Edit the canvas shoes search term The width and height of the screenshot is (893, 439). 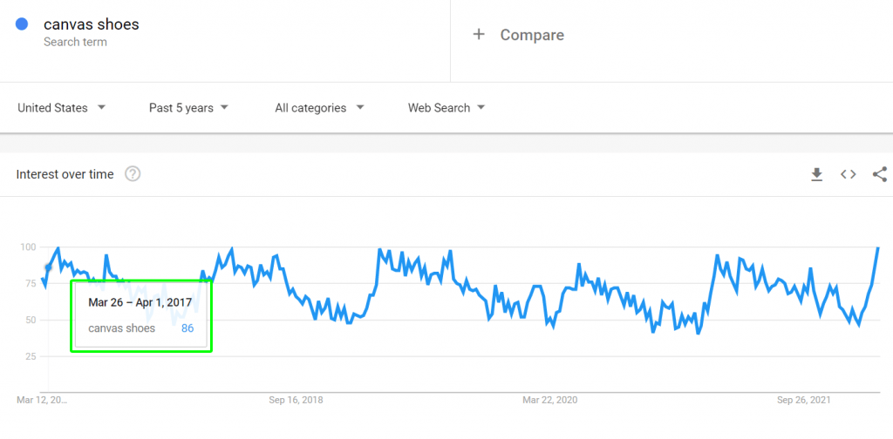pos(91,24)
